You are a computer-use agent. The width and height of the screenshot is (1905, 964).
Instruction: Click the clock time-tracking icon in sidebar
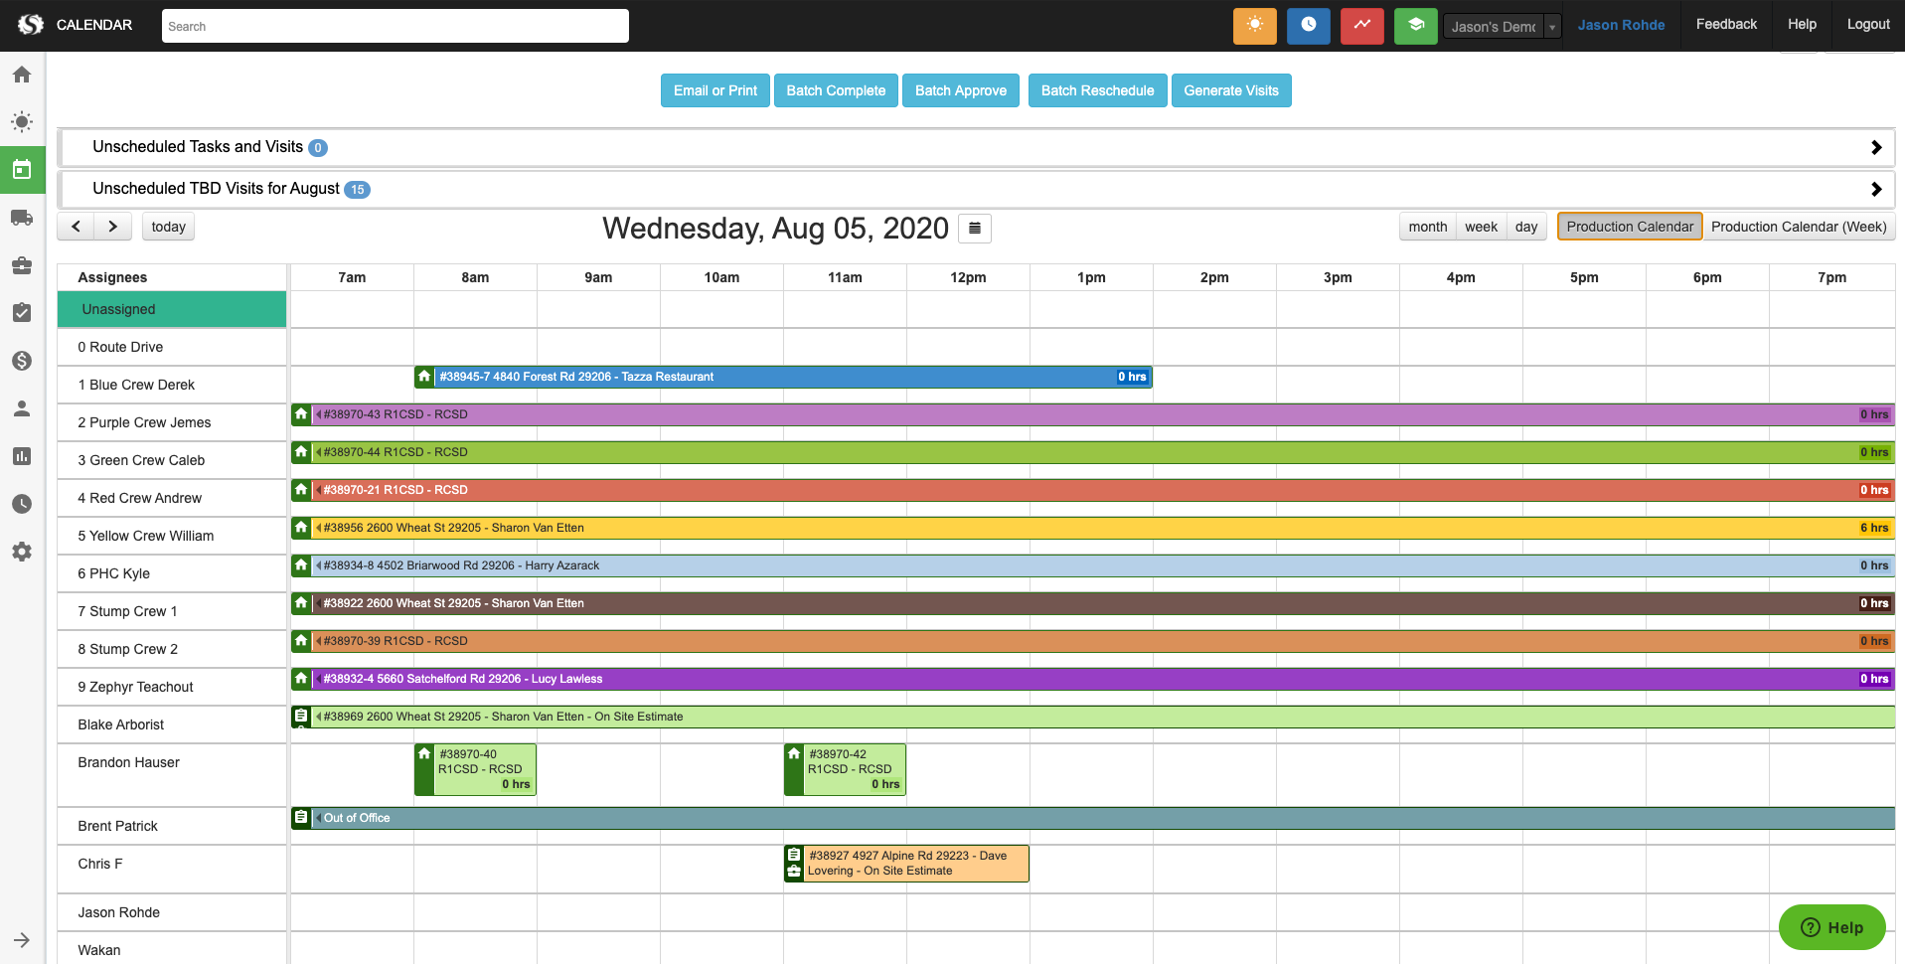(22, 503)
